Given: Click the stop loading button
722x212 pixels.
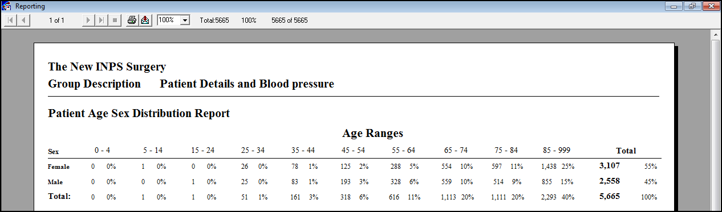Looking at the screenshot, I should (114, 20).
